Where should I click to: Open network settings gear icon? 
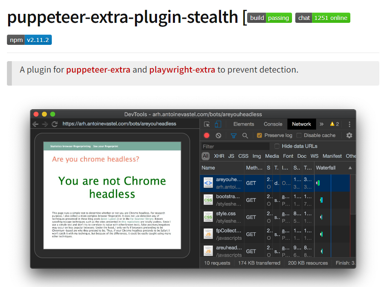(349, 135)
